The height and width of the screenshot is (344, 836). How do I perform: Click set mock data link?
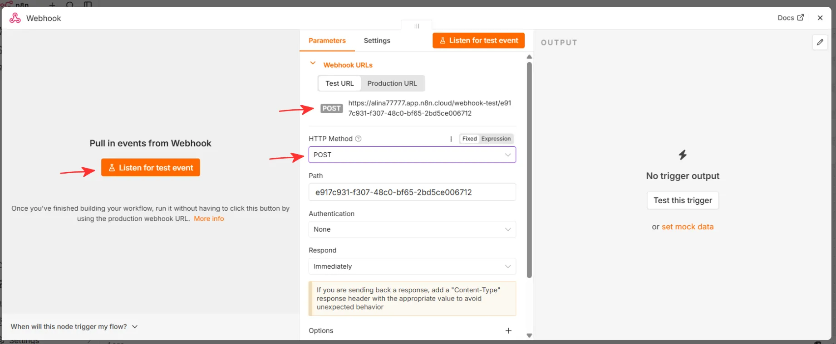[x=688, y=227]
